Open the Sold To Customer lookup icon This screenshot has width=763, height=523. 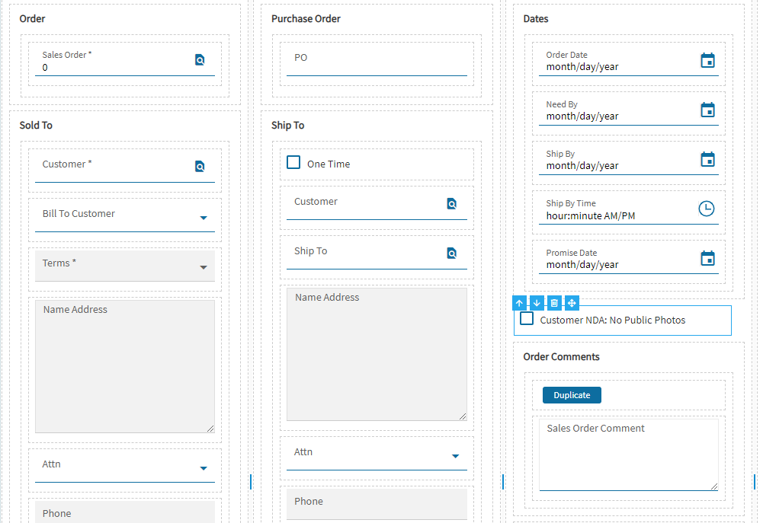pos(200,166)
